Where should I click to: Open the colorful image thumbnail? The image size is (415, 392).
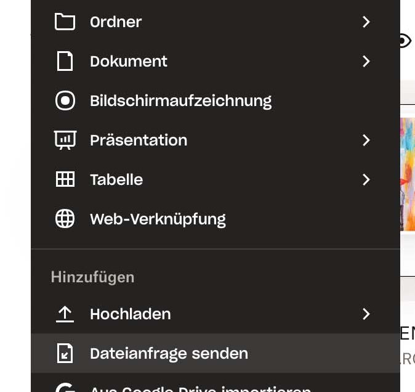pos(407,174)
